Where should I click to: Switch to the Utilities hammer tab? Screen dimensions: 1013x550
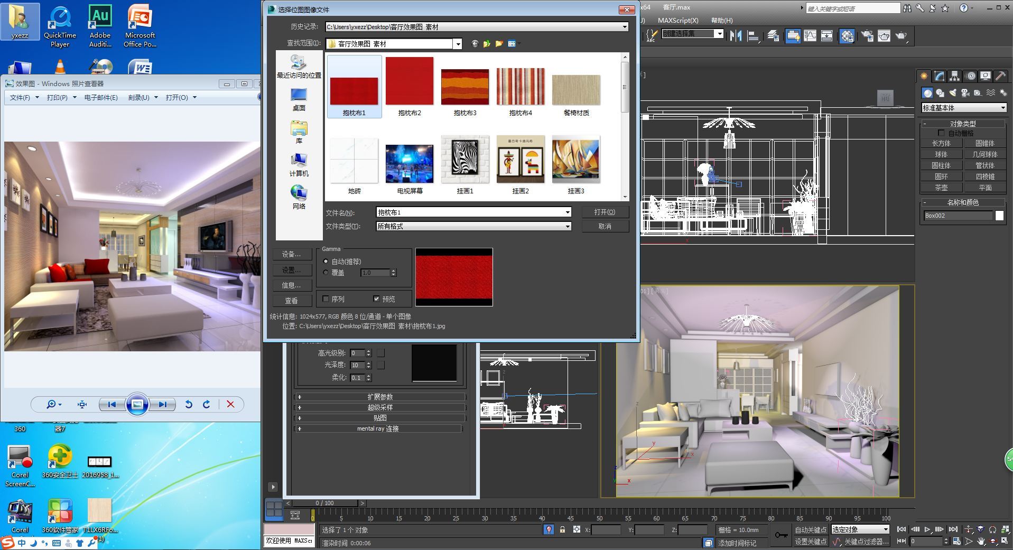(1000, 76)
